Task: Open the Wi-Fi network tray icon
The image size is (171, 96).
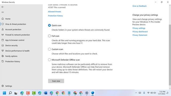Action: pyautogui.click(x=148, y=93)
